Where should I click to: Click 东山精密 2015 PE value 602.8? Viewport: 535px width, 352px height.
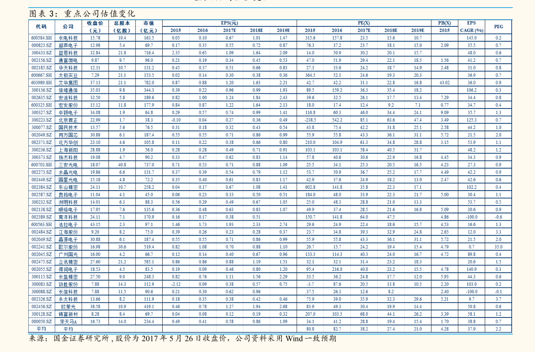click(310, 187)
